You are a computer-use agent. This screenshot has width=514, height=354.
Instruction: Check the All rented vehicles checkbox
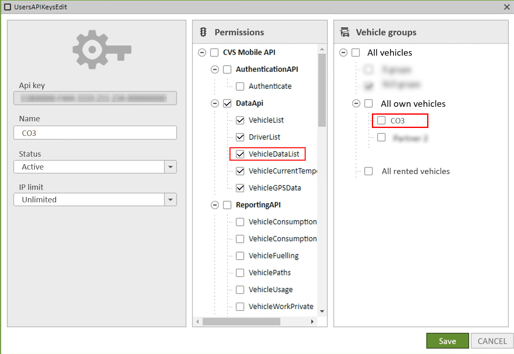click(x=369, y=171)
